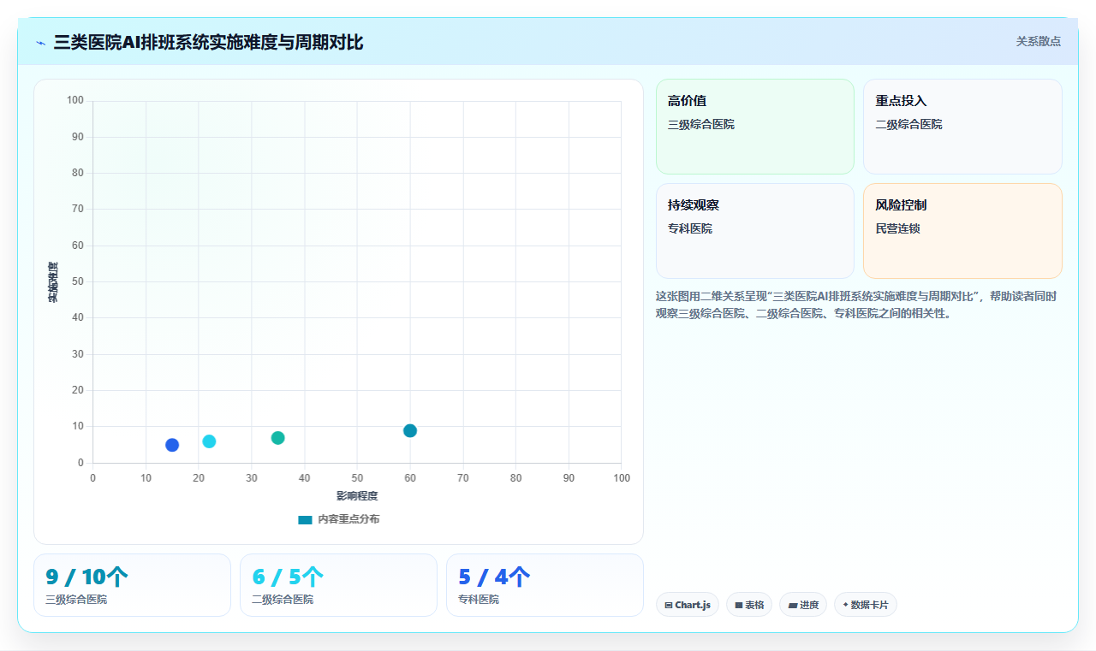This screenshot has height=651, width=1096.
Task: Click 专科医院 text in 持续观察 card
Action: coord(690,228)
